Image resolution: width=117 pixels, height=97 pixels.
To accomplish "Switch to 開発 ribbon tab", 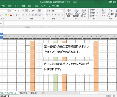I will click(36, 6).
